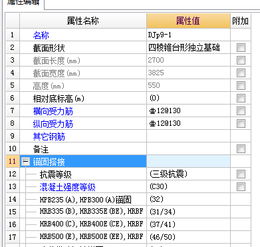Image resolution: width=260 pixels, height=247 pixels.
Task: Tick the 截面长度(mm) row checkbox
Action: pos(241,60)
